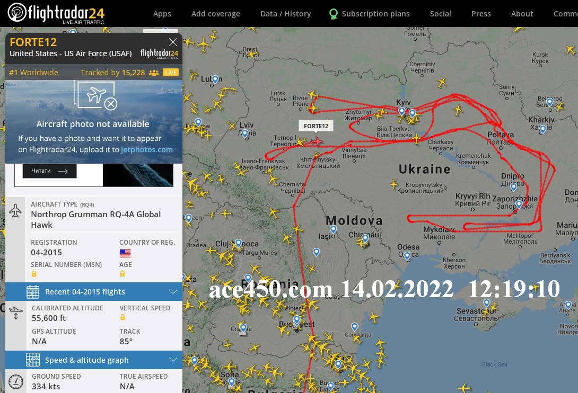Click the Odesa airport pin marker

tap(407, 256)
